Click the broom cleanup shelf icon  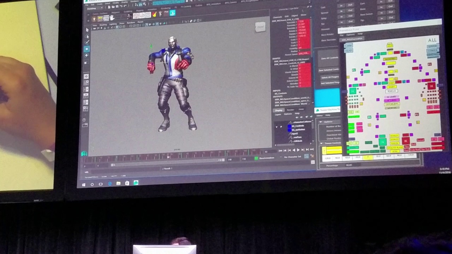(154, 14)
